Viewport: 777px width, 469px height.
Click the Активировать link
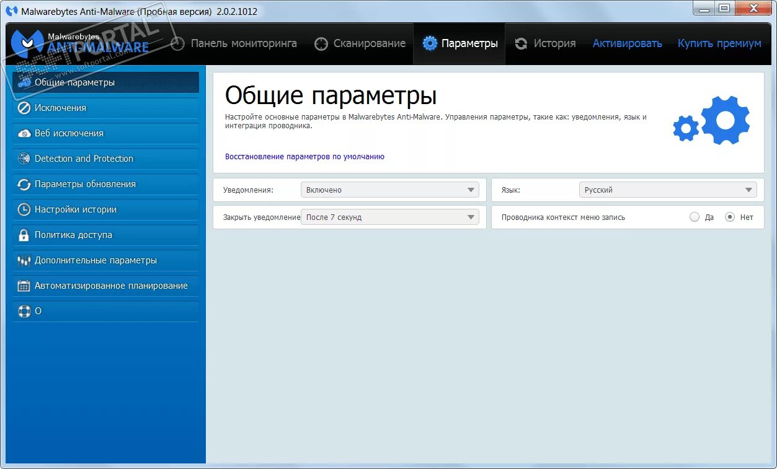click(628, 43)
